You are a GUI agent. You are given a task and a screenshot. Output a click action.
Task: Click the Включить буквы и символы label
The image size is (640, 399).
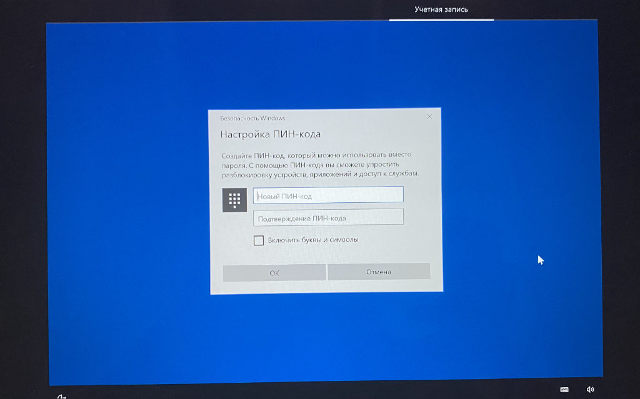[313, 240]
